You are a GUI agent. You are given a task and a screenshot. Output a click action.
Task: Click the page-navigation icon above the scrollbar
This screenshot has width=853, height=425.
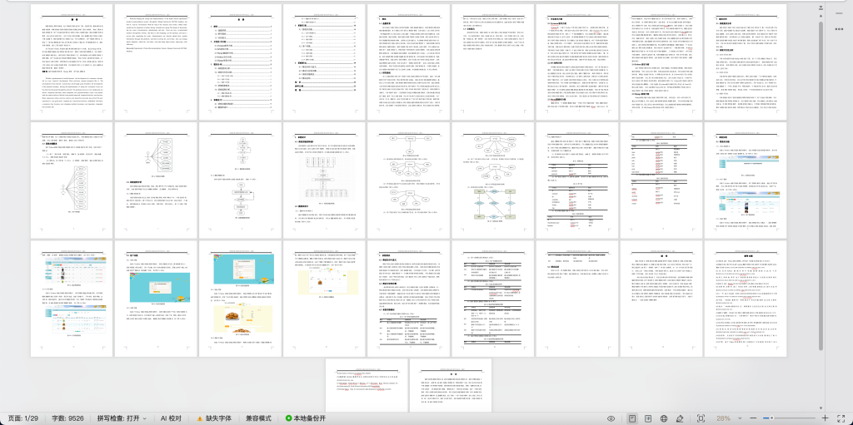pyautogui.click(x=821, y=7)
